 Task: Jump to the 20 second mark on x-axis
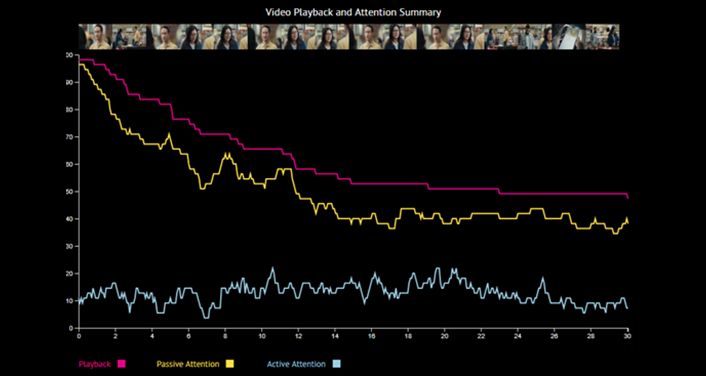[x=445, y=336]
